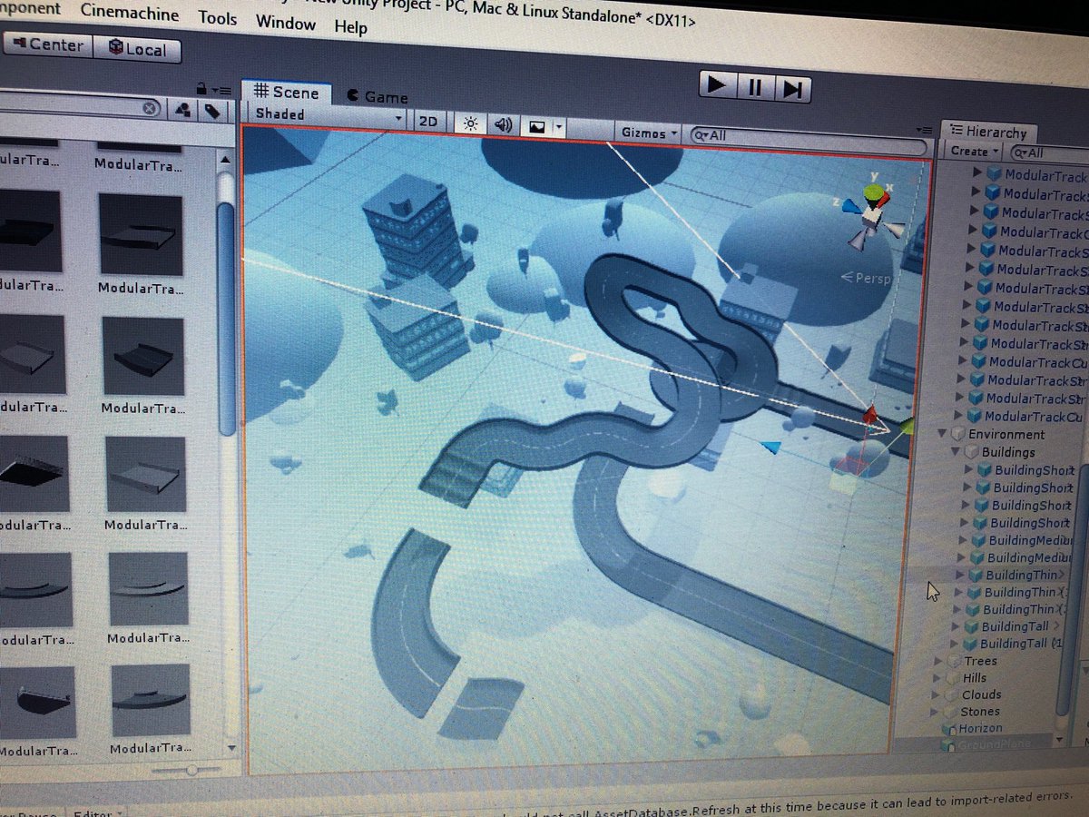
Task: Click the Environment object icon
Action: (958, 434)
